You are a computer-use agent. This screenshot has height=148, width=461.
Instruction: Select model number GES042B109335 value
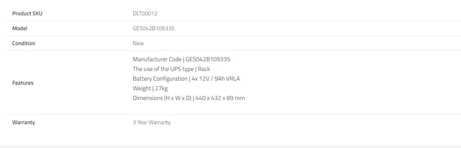(154, 28)
